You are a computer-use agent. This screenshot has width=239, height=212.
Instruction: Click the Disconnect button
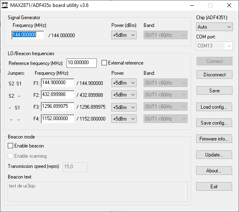[x=214, y=74]
